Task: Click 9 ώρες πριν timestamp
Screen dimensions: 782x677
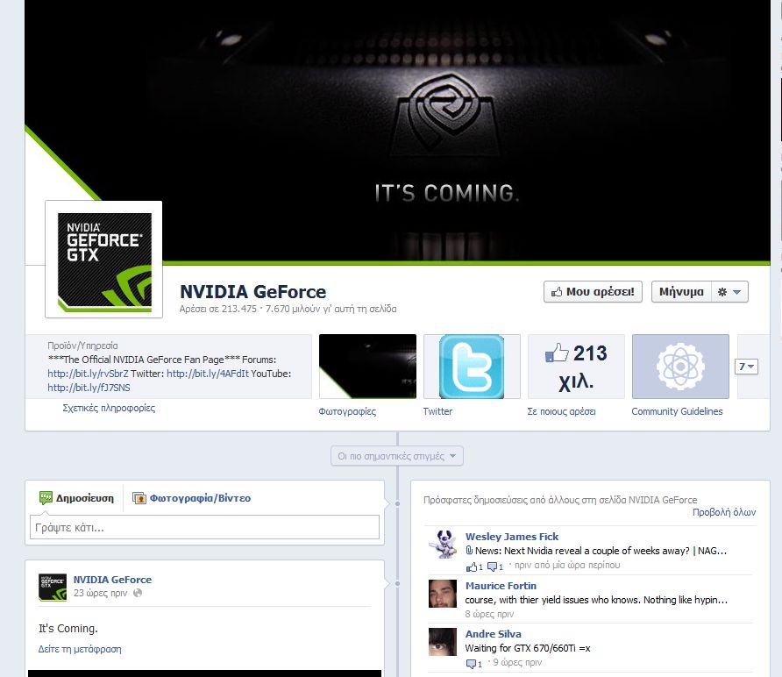Action: click(517, 663)
